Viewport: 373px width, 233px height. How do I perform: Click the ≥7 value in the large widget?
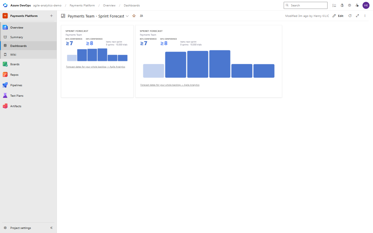pos(144,43)
